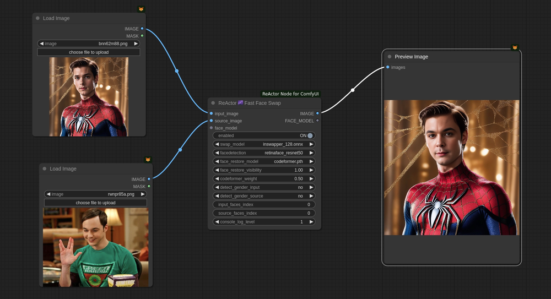
Task: Click the right arrow of detect_gender_input
Action: (x=311, y=187)
